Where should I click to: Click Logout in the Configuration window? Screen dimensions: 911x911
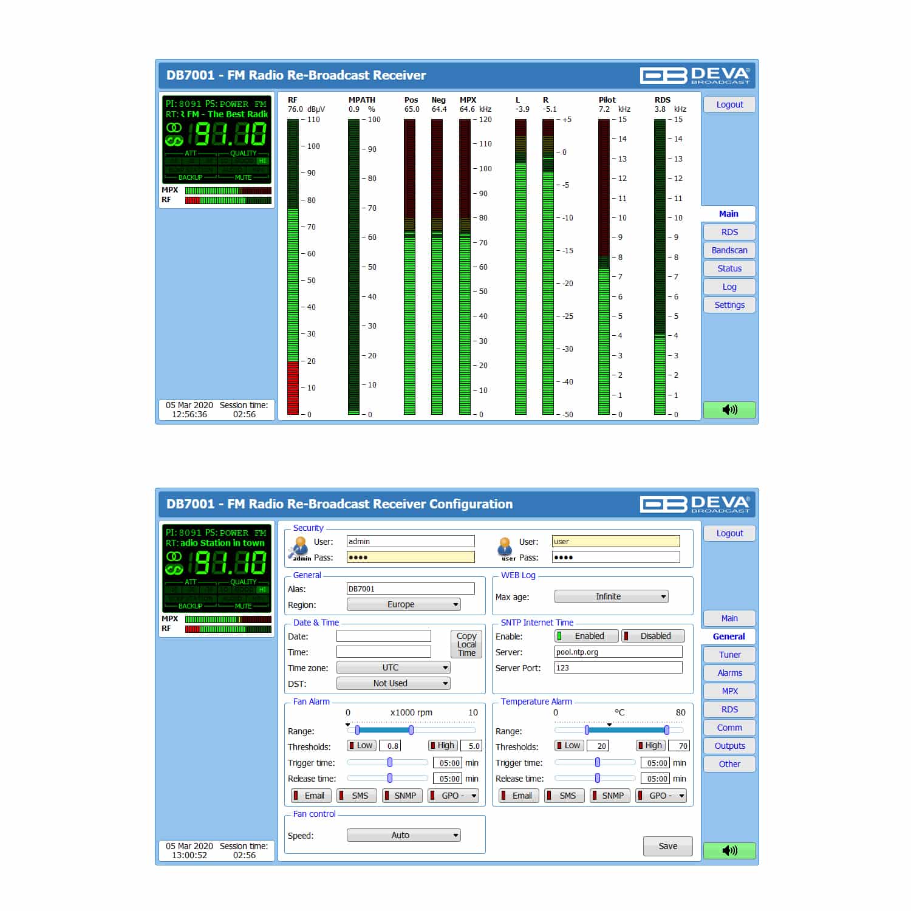point(729,533)
